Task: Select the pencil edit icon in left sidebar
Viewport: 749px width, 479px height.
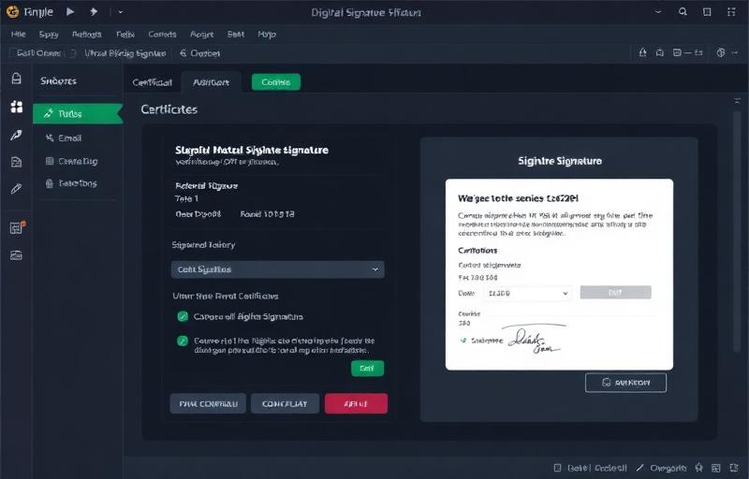Action: tap(16, 188)
